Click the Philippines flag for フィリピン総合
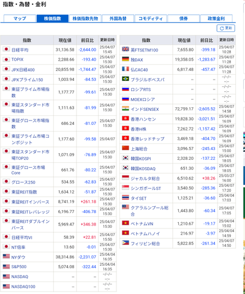The image size is (245, 294). [126, 243]
